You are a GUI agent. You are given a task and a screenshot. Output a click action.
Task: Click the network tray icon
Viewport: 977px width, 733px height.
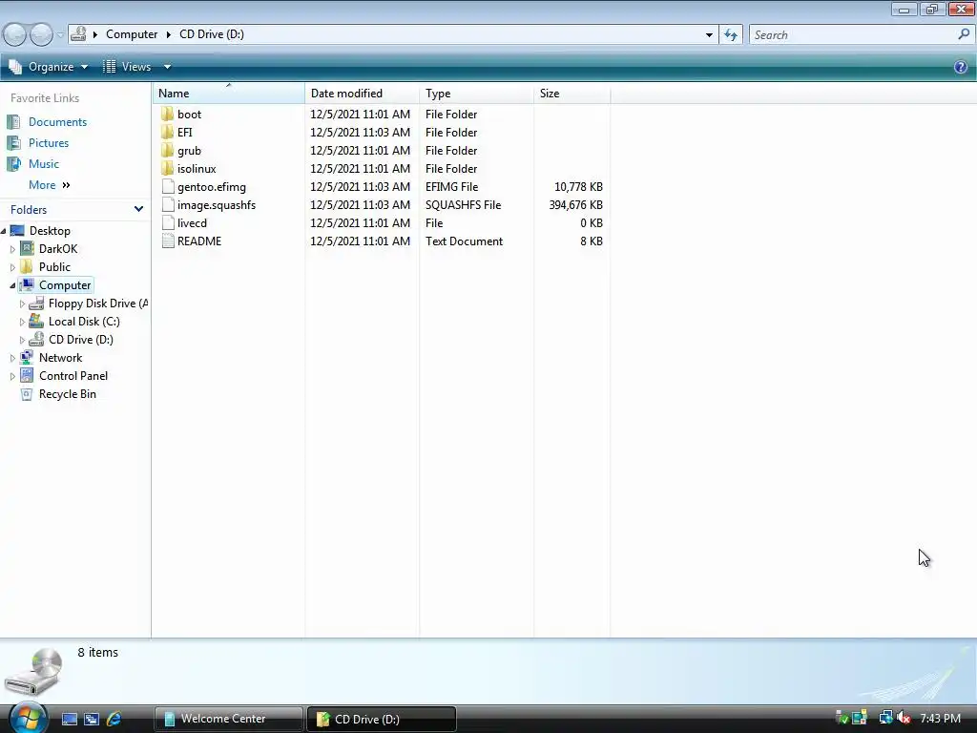[x=885, y=718]
